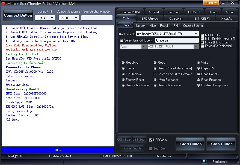Select the ReadInfo radio option

(x=123, y=63)
